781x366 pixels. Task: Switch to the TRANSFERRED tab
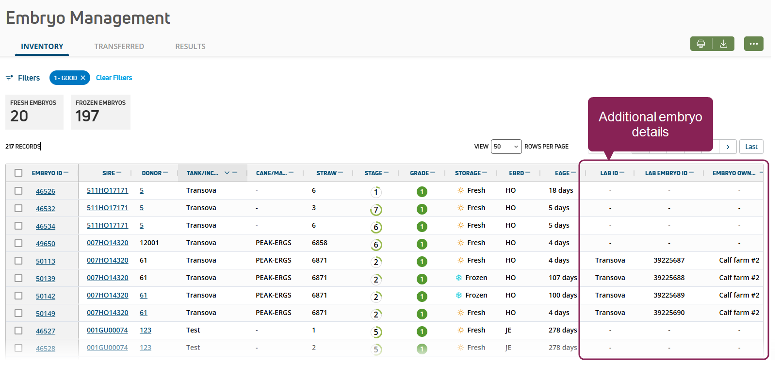119,47
